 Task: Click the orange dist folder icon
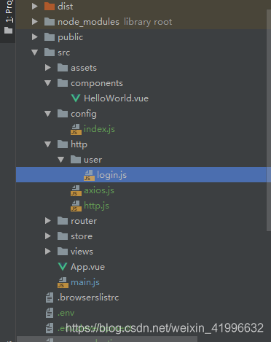50,6
